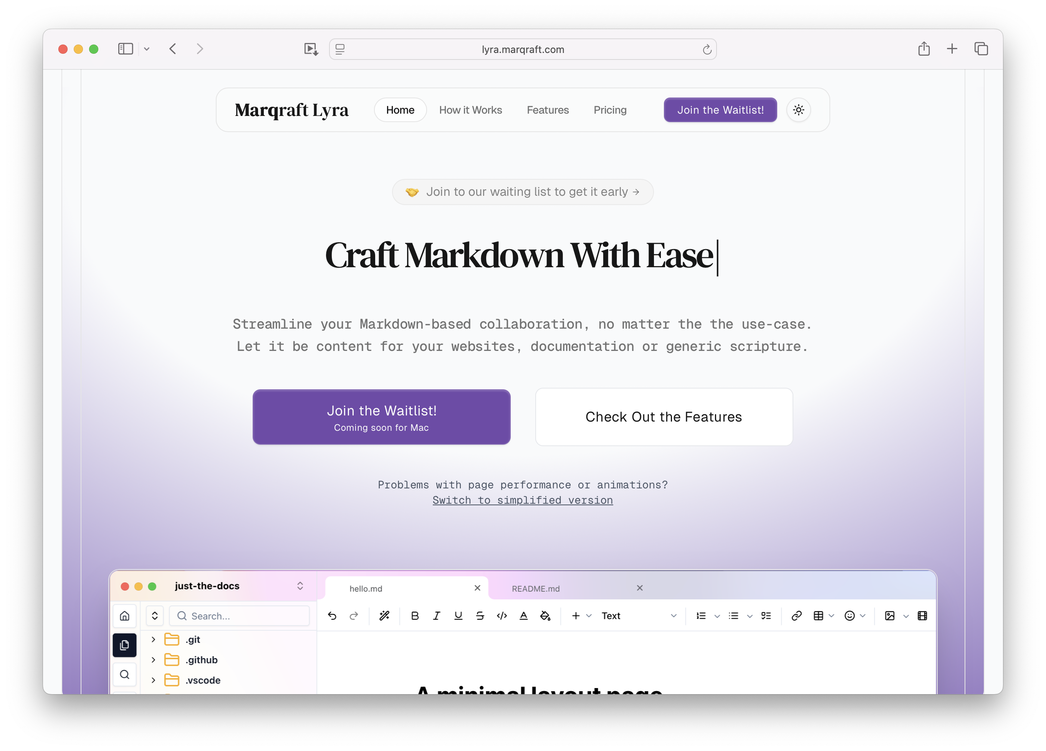This screenshot has width=1046, height=751.
Task: Toggle italic formatting in the editor
Action: [436, 616]
